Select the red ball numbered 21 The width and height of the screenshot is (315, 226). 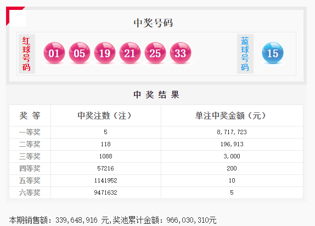point(130,53)
